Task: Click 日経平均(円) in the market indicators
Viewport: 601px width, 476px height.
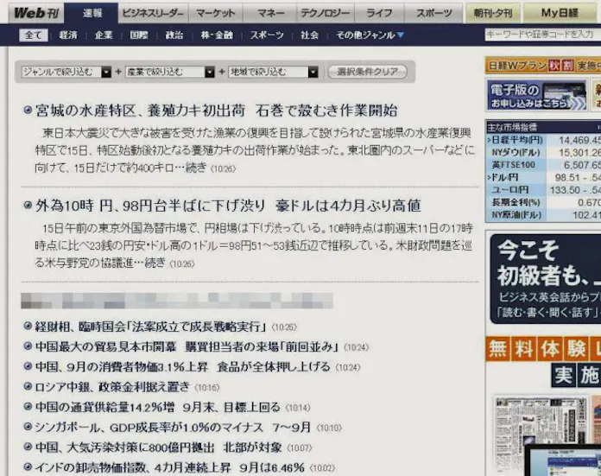Action: pos(516,140)
